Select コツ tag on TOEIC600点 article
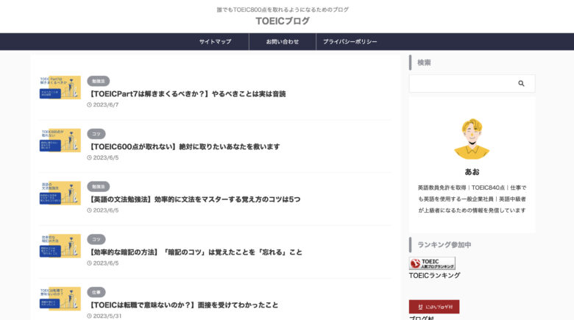 [96, 134]
